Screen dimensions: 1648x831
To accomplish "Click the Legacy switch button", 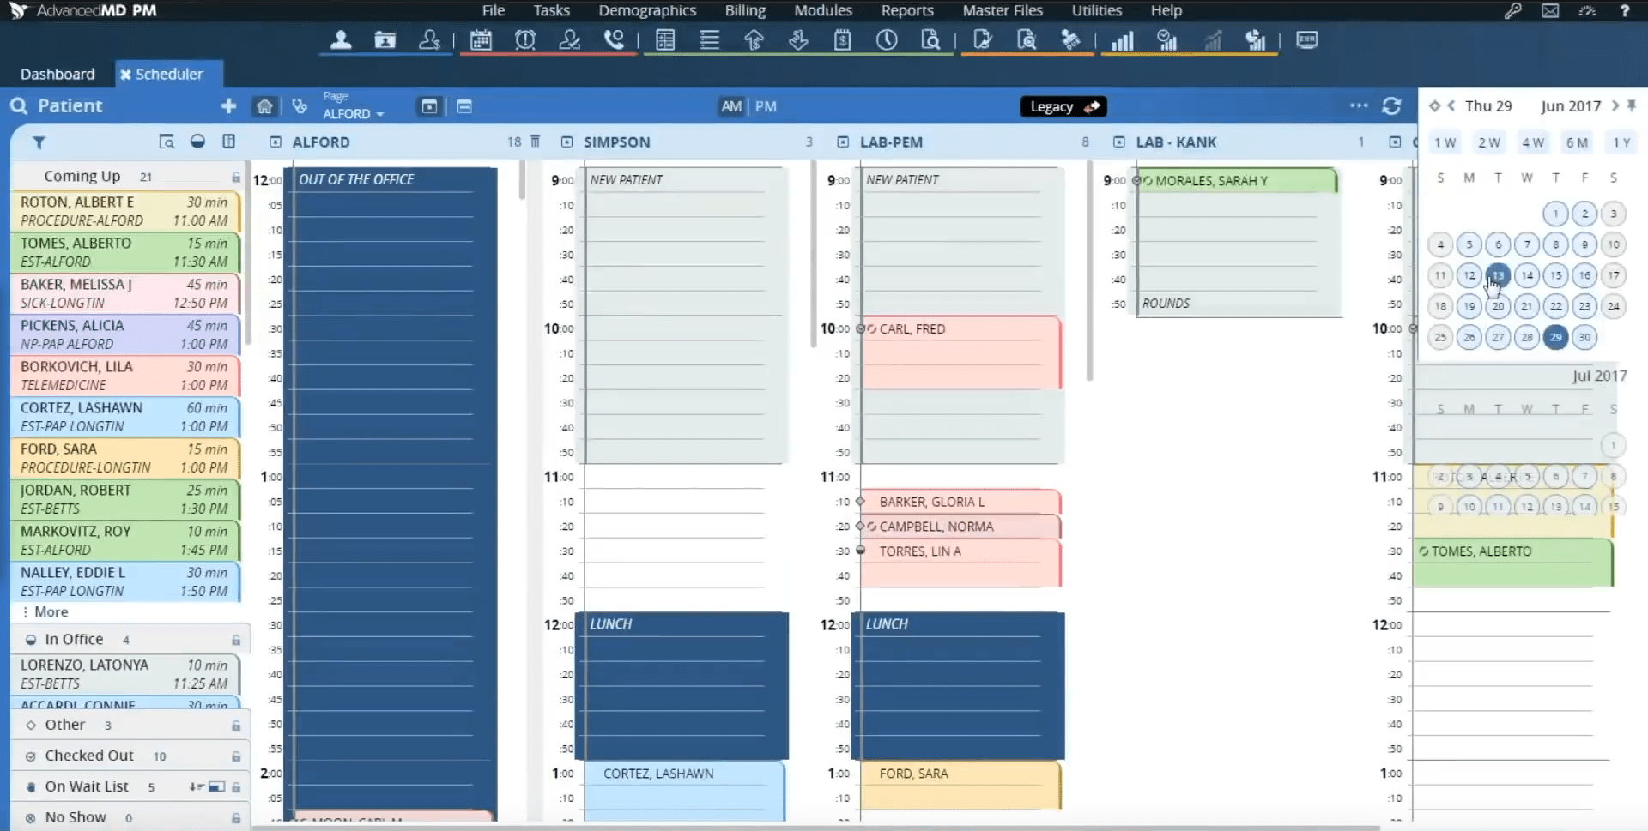I will click(x=1063, y=106).
